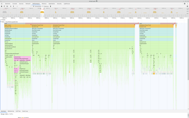The height and width of the screenshot is (118, 189).
Task: Click the collect garbage trash icon
Action: 50,6
